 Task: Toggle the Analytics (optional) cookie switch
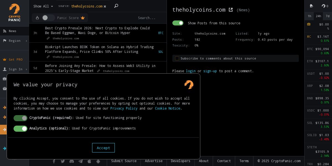[20, 129]
